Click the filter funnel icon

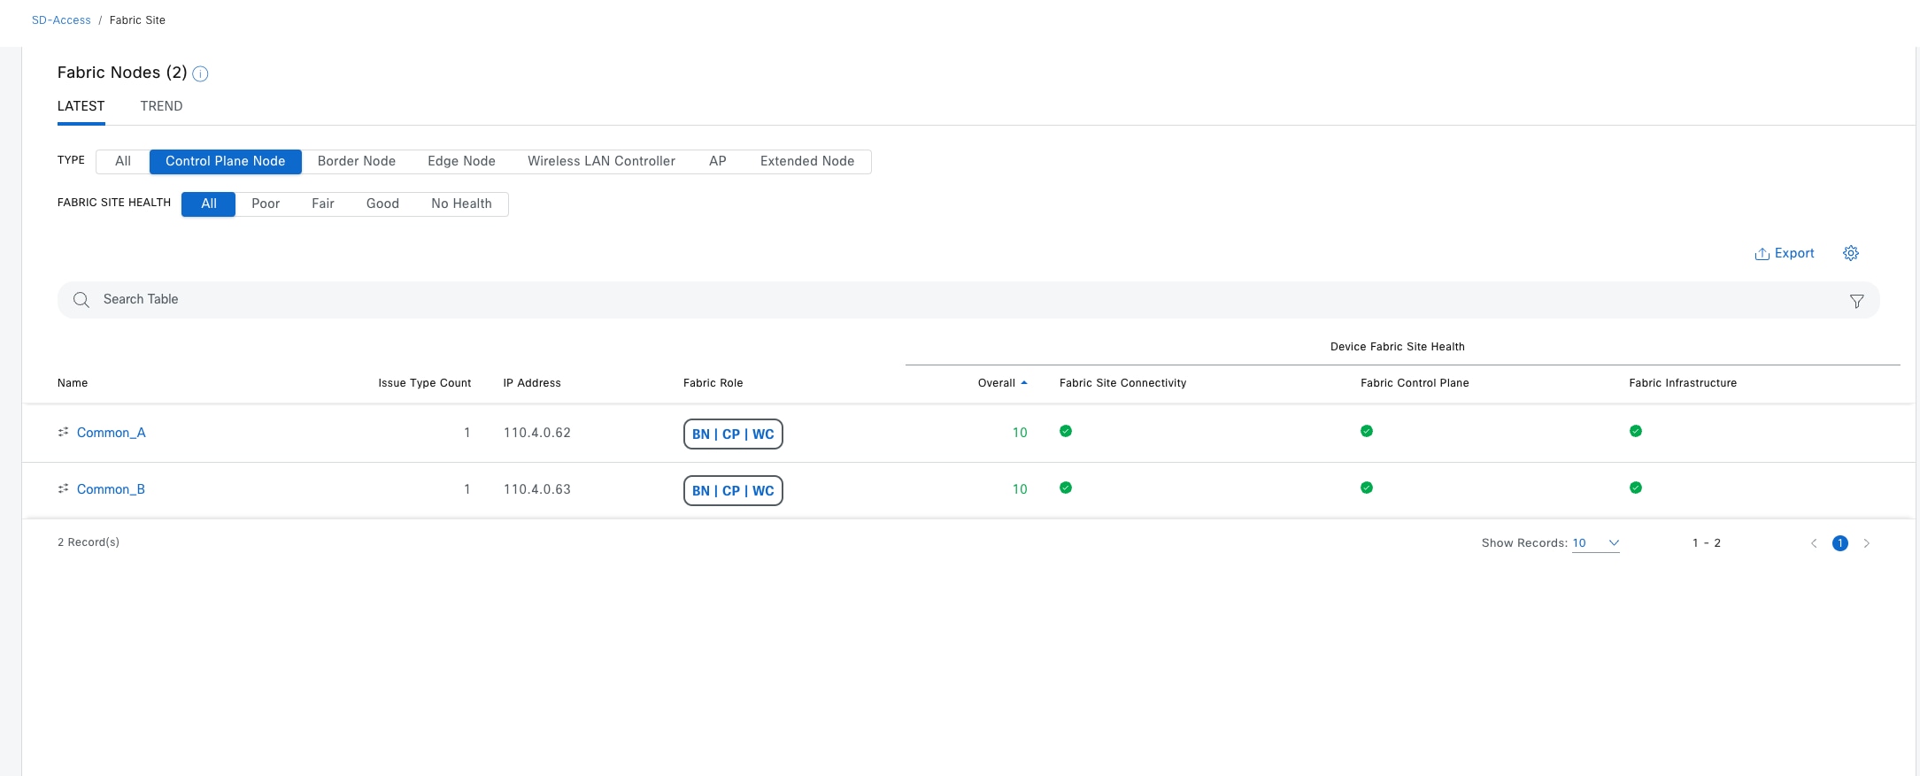pyautogui.click(x=1856, y=301)
